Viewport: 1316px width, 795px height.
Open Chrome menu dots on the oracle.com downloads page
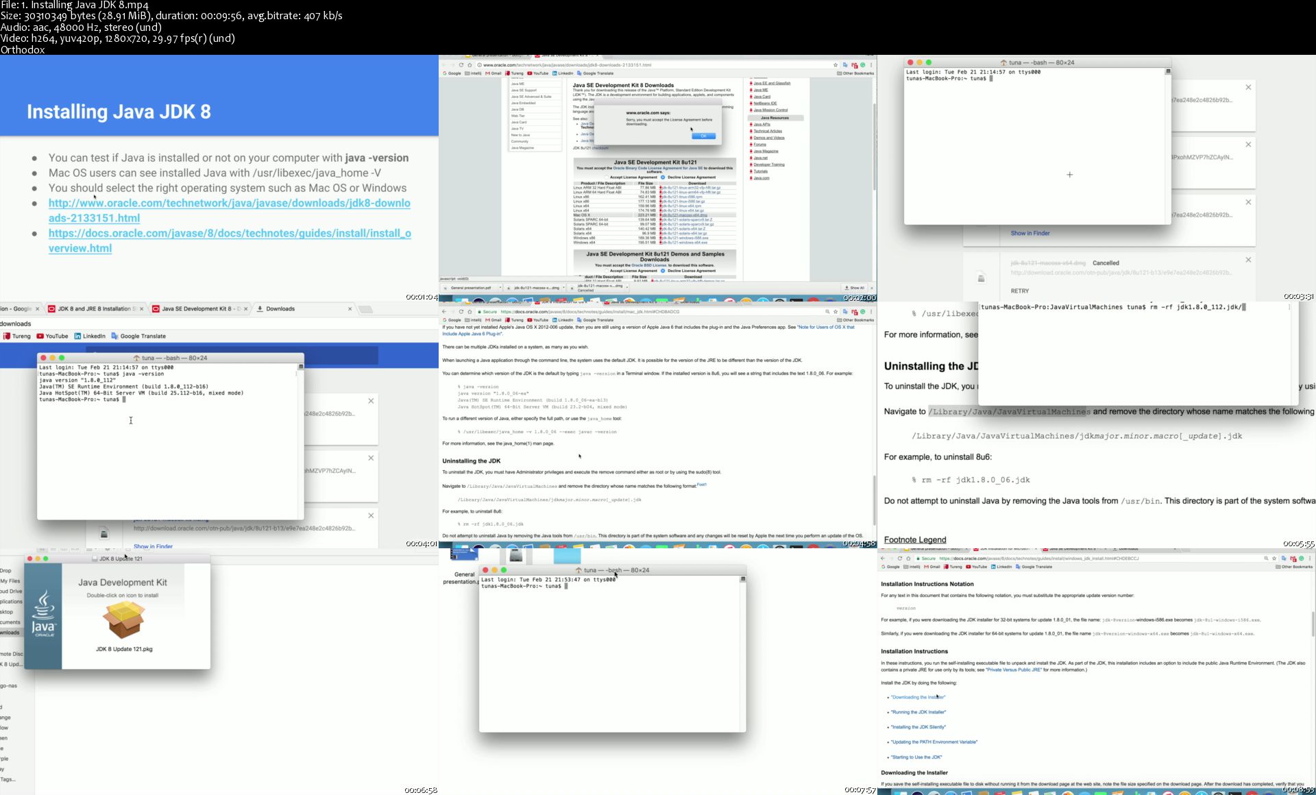point(871,65)
